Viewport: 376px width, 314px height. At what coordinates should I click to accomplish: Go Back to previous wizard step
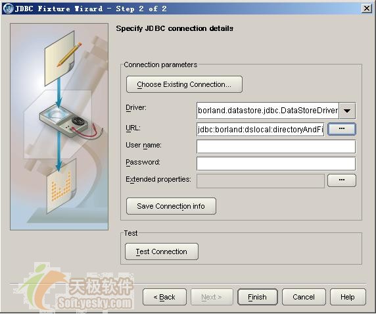click(x=164, y=297)
